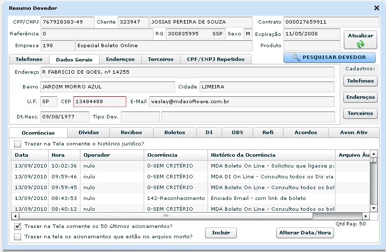Click the empty Produto field
The width and height of the screenshot is (386, 252).
[x=311, y=46]
